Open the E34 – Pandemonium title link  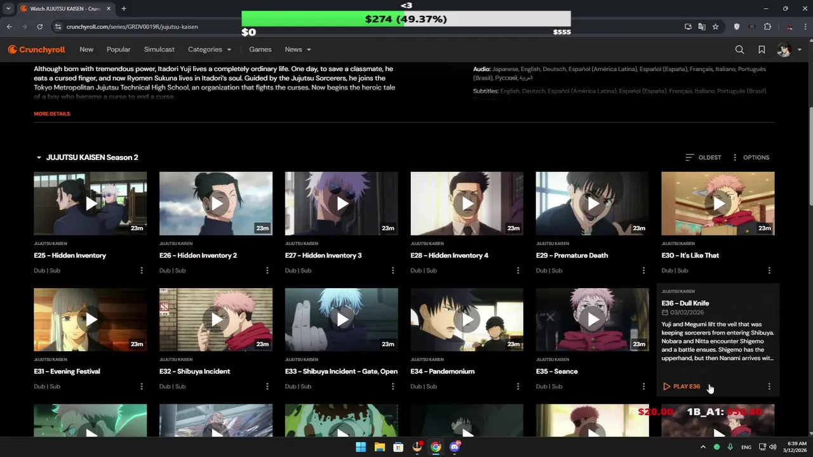(443, 371)
